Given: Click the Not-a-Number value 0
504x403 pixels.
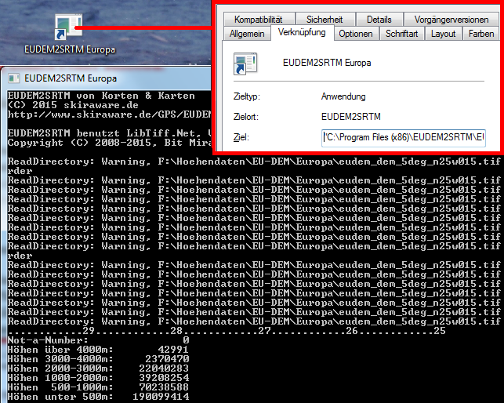Looking at the screenshot, I should click(x=186, y=340).
